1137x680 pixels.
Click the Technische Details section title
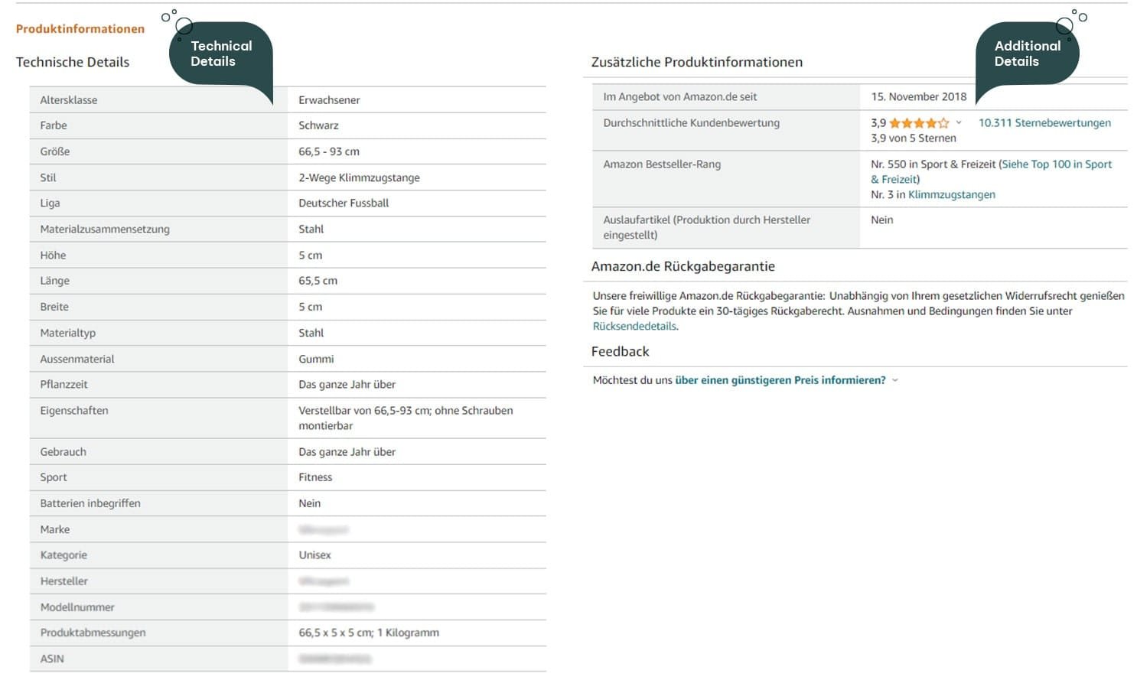click(73, 63)
